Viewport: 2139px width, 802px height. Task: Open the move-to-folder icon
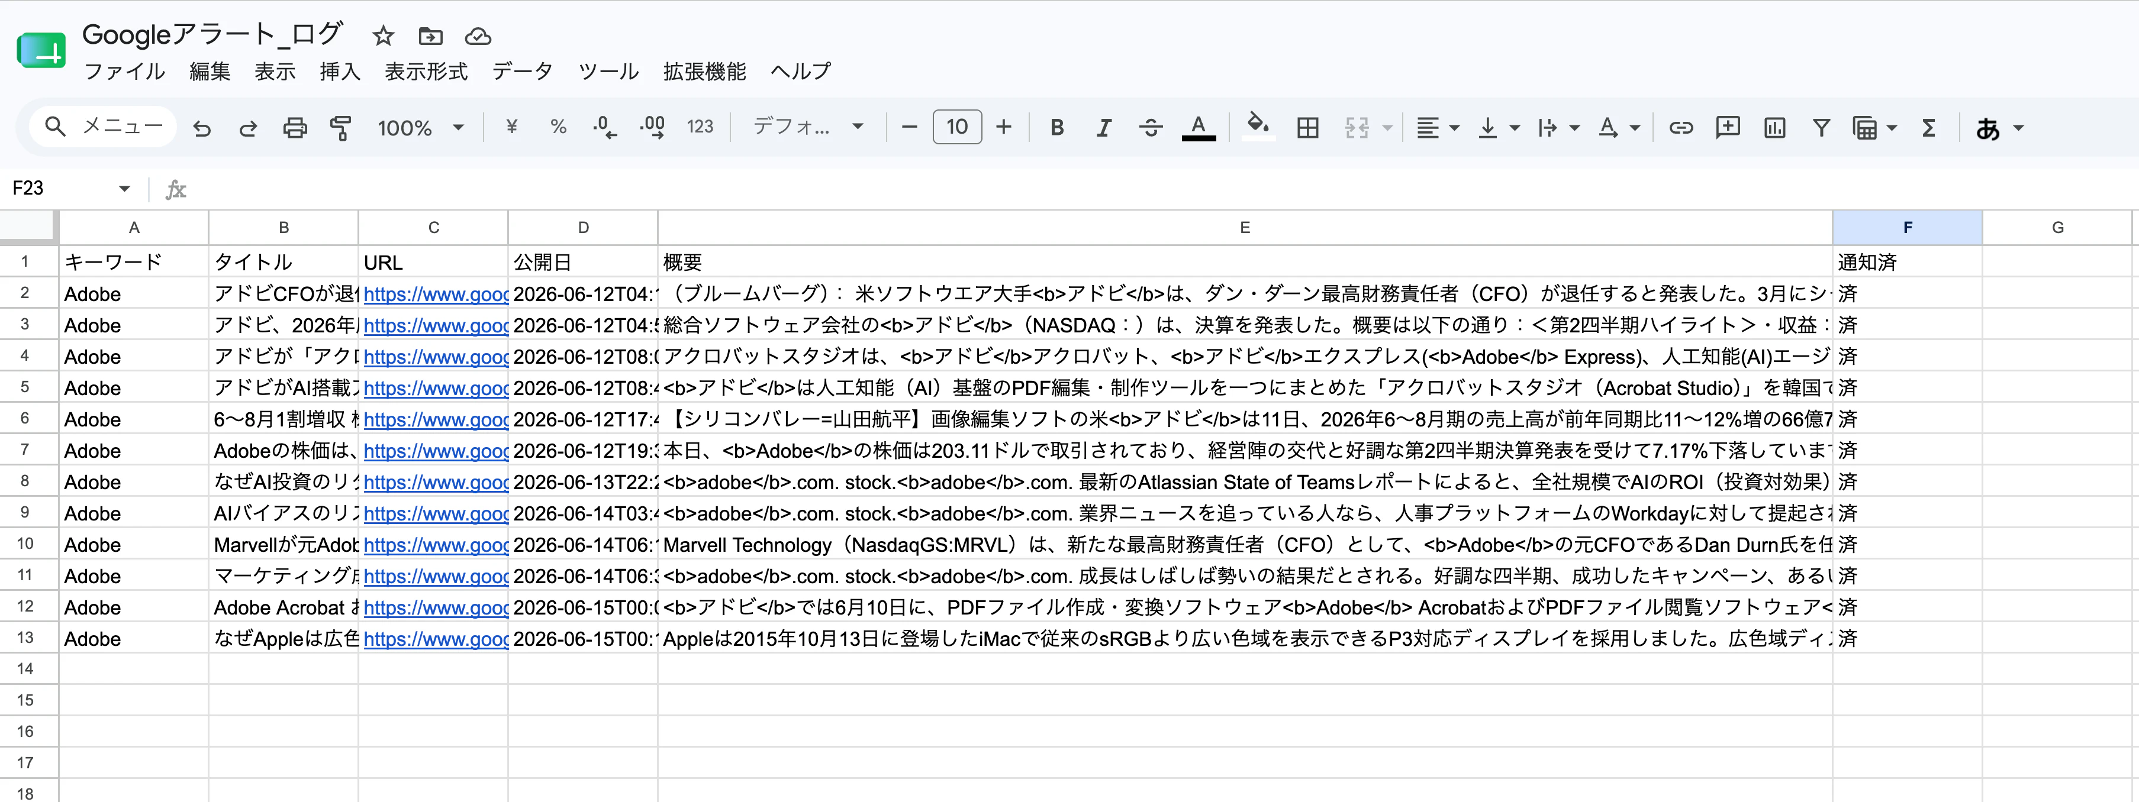pyautogui.click(x=430, y=35)
